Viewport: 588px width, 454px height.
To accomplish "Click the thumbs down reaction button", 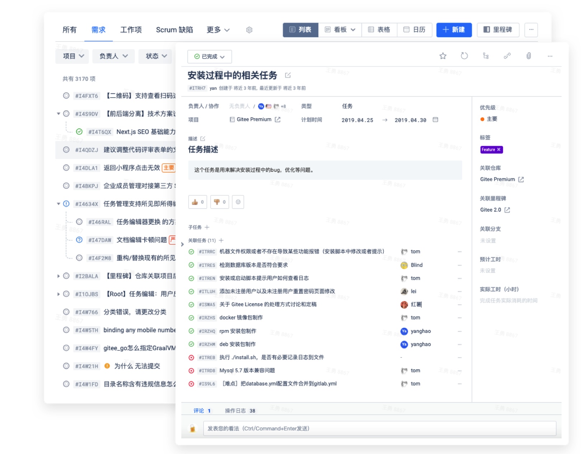I will tap(219, 202).
